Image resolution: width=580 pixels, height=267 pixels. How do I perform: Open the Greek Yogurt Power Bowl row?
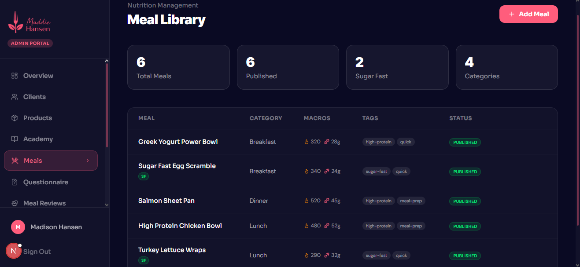coord(178,142)
